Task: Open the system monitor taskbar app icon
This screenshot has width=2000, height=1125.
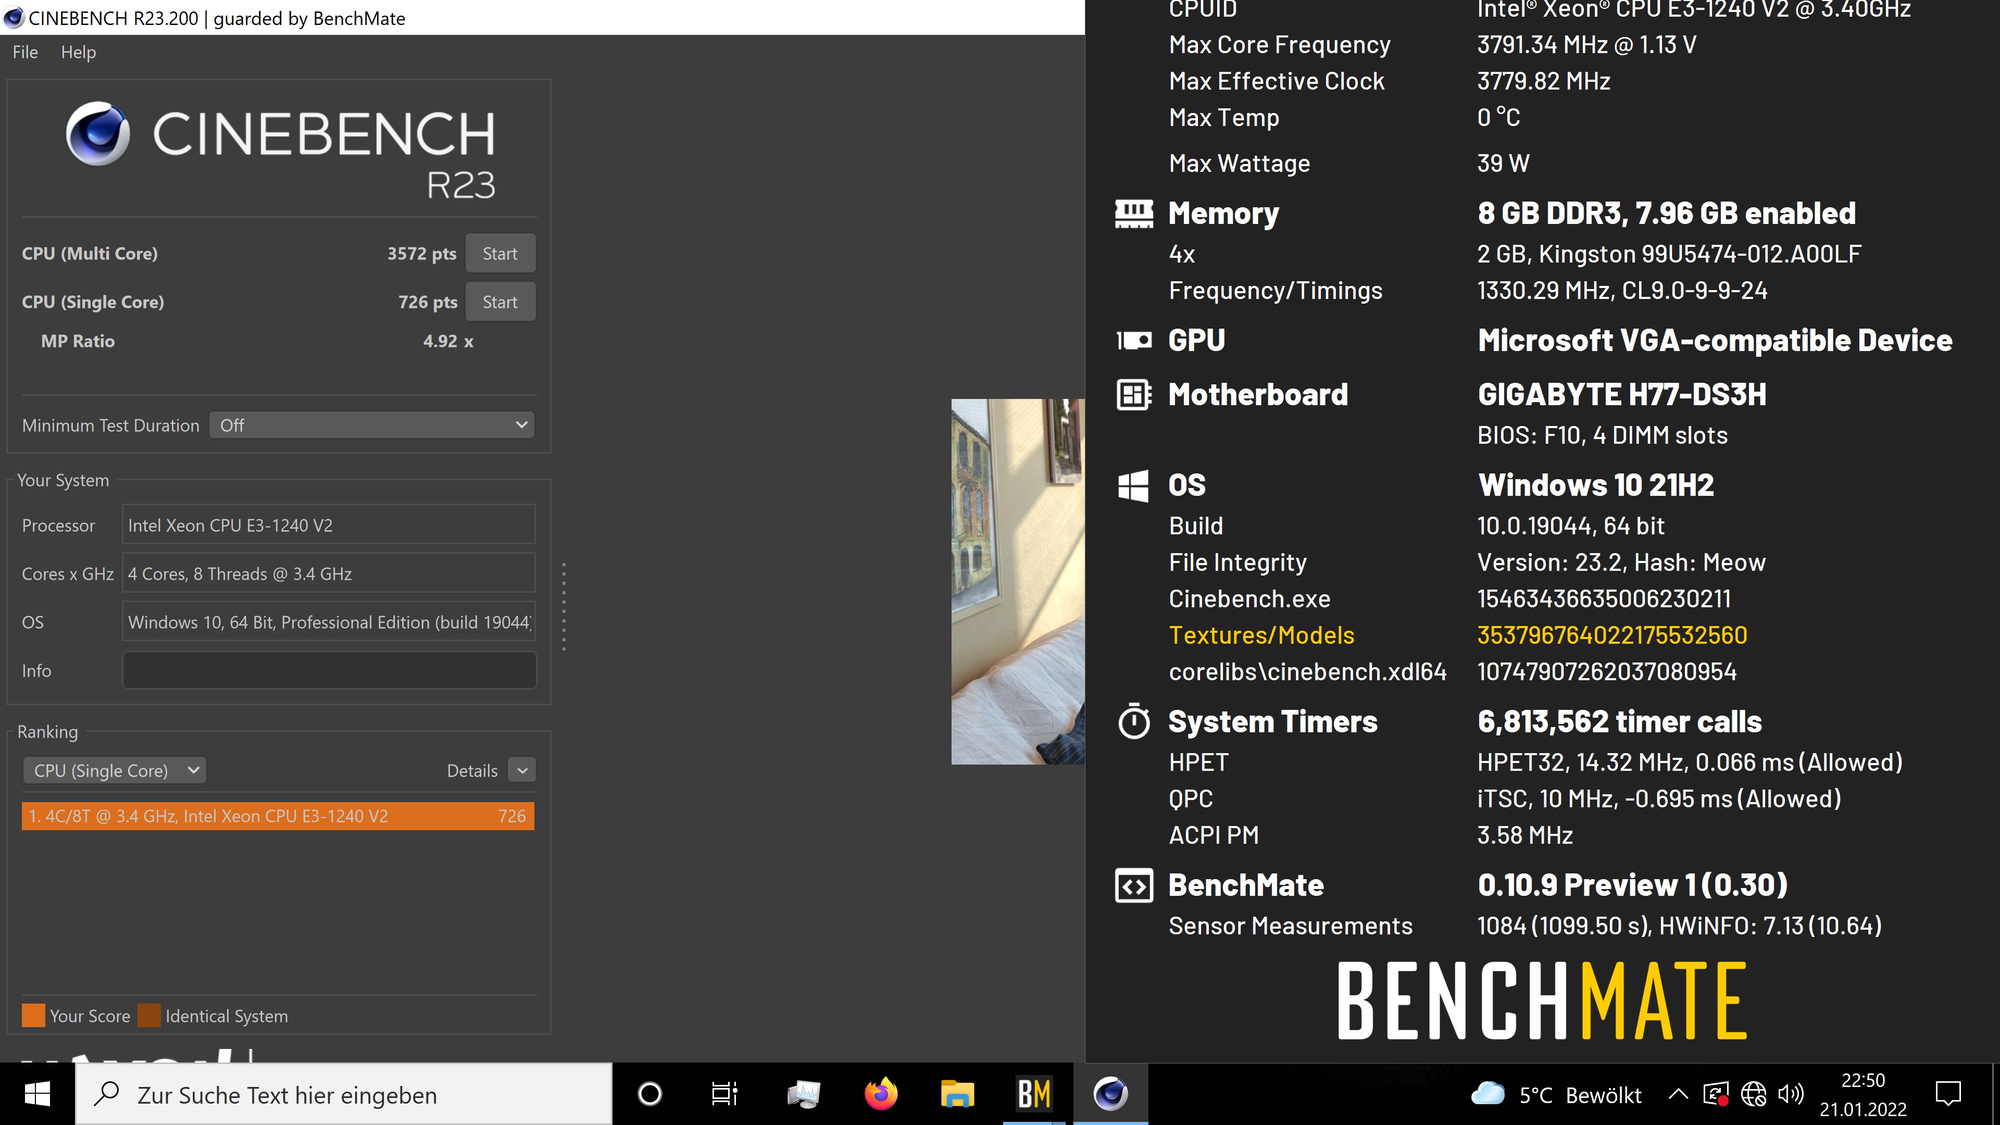Action: [804, 1094]
